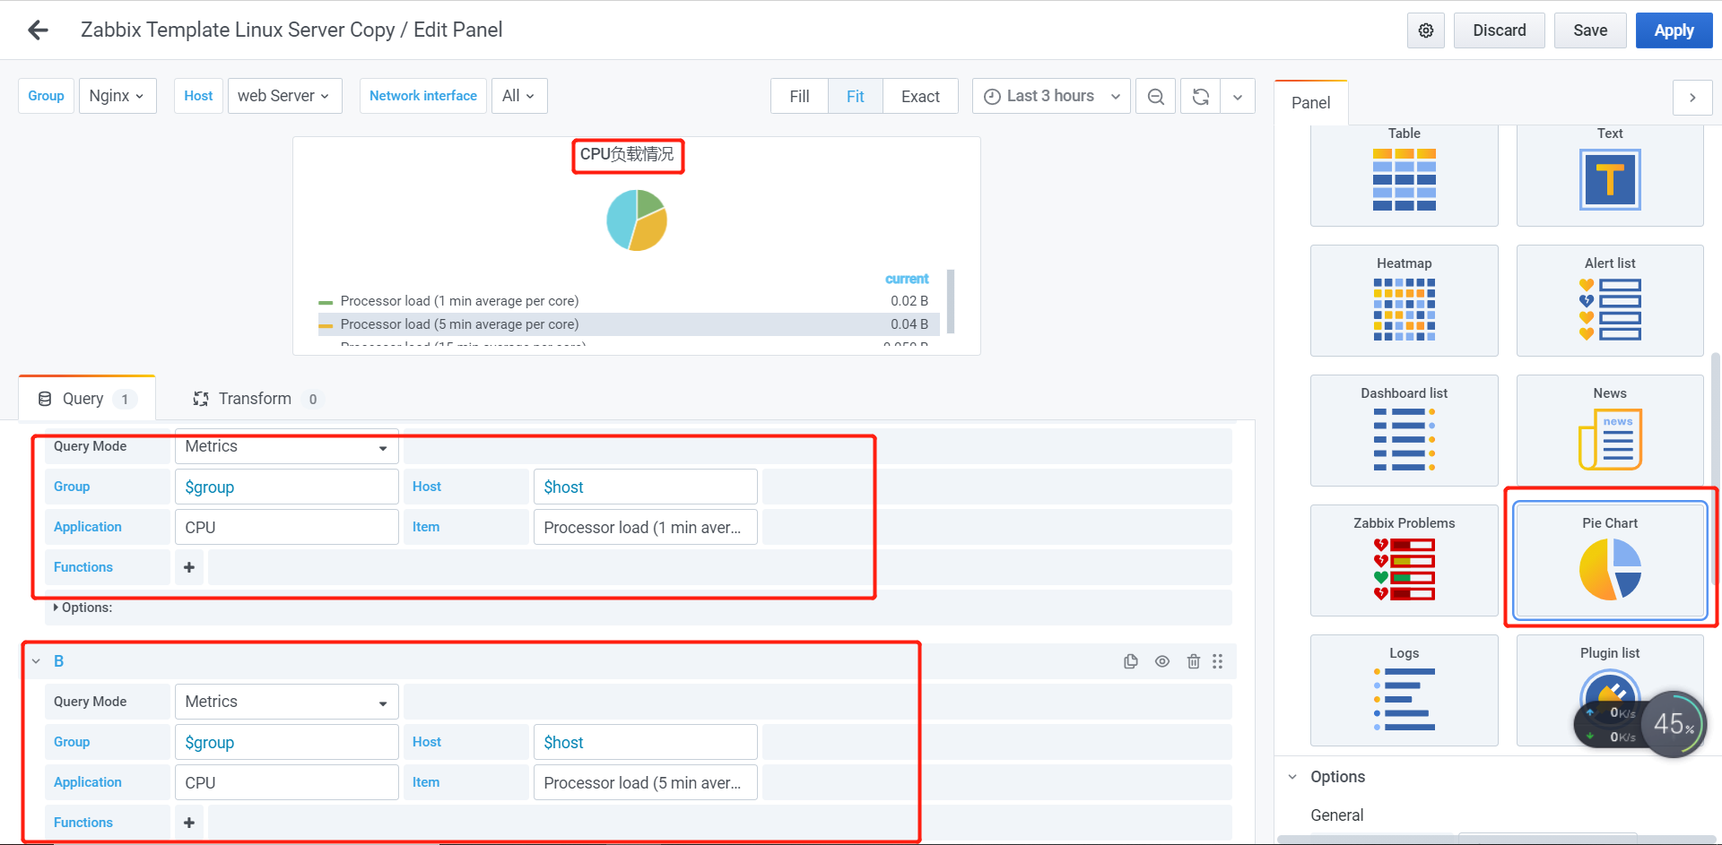Choose the Logs visualization
The width and height of the screenshot is (1722, 845).
tap(1405, 690)
